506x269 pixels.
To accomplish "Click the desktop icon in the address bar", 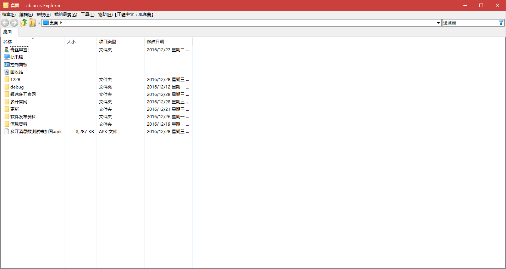I will pyautogui.click(x=46, y=22).
